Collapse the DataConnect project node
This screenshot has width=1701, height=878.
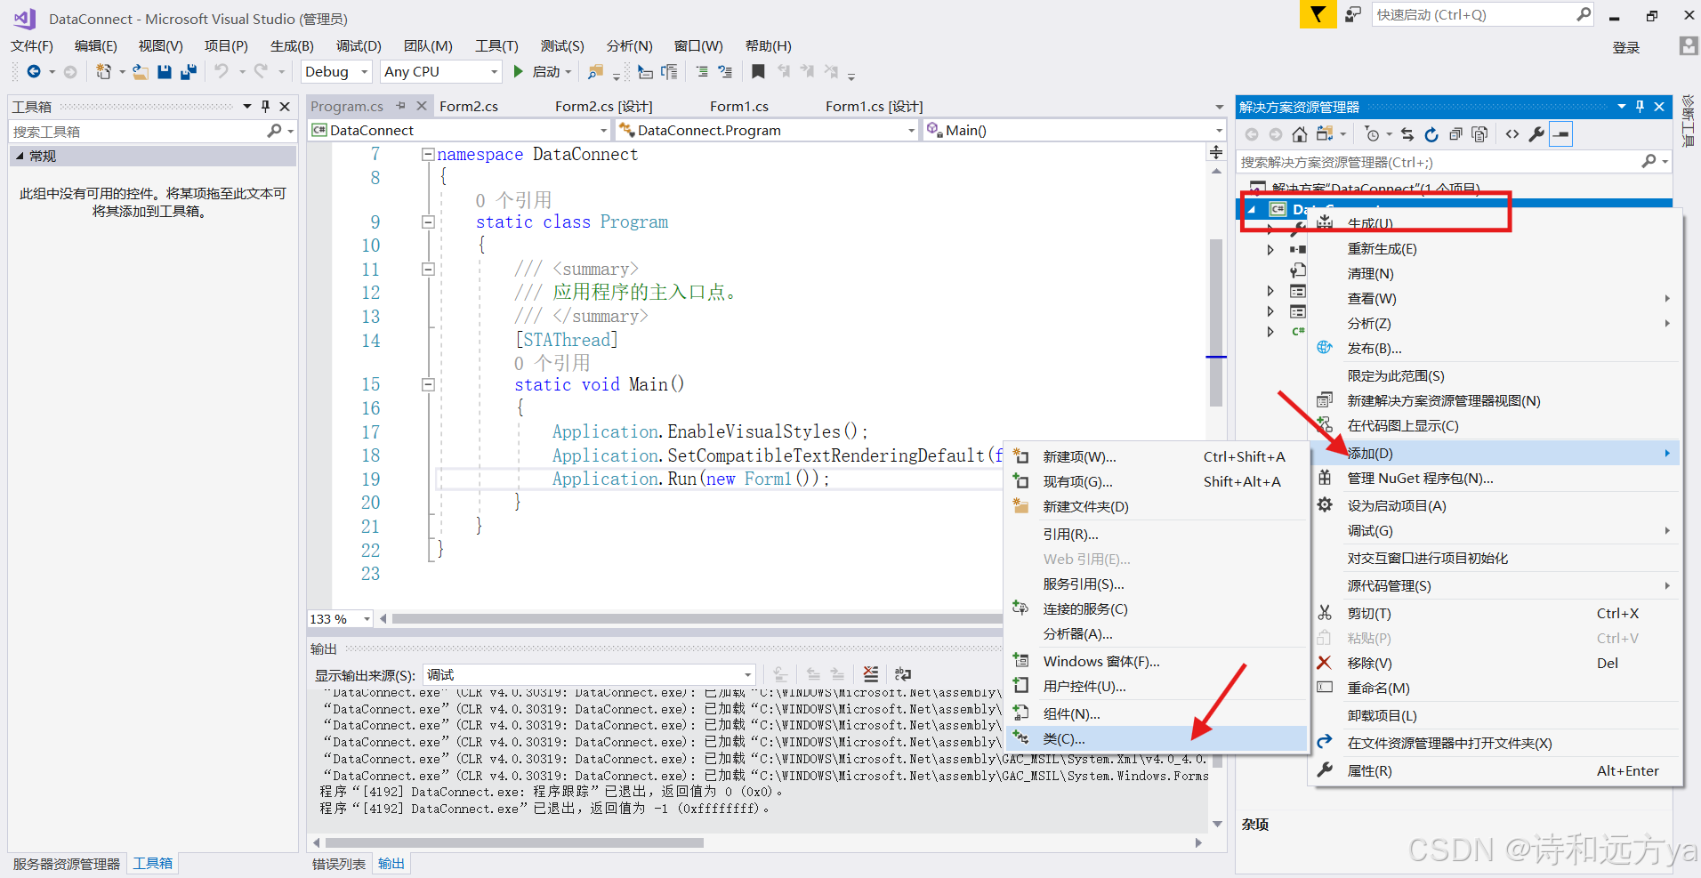1253,210
